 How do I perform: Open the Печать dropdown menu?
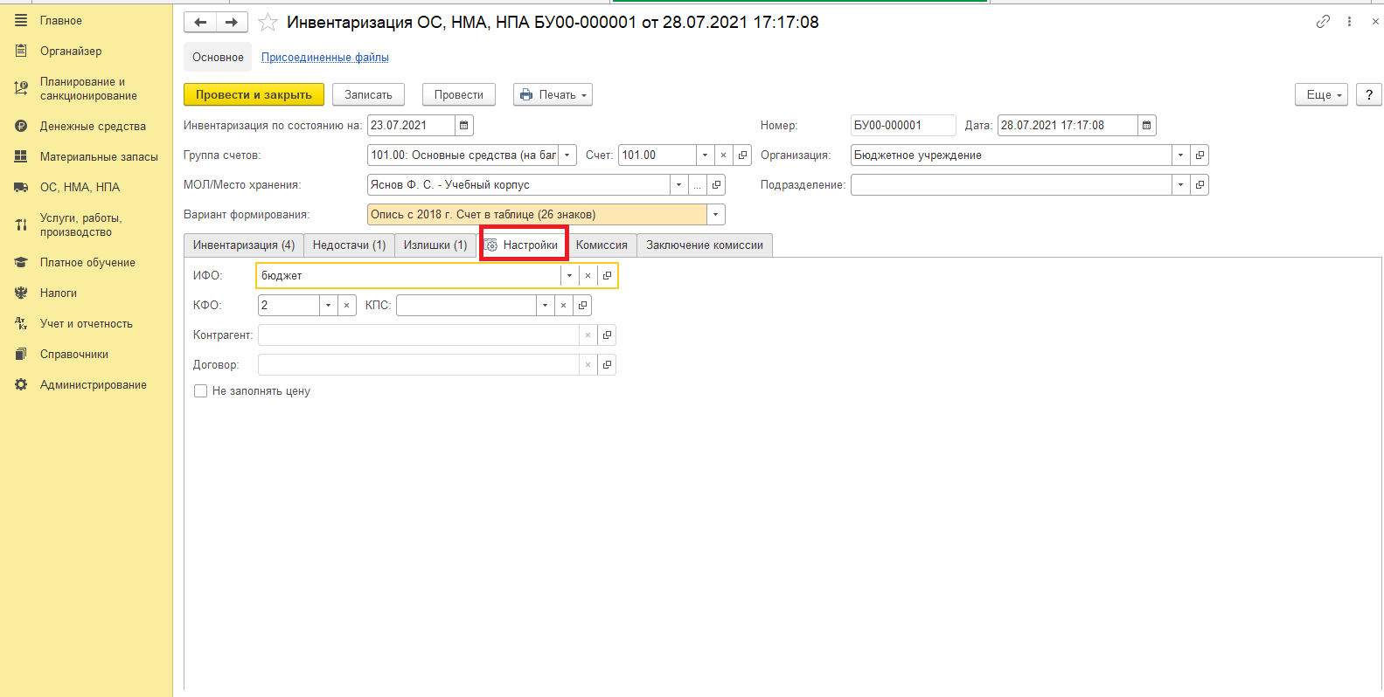[553, 95]
